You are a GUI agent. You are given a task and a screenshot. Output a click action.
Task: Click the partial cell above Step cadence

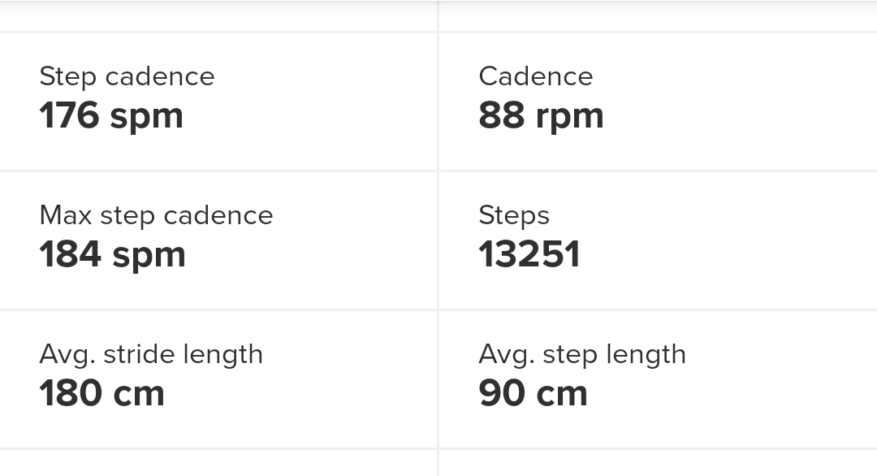click(218, 16)
